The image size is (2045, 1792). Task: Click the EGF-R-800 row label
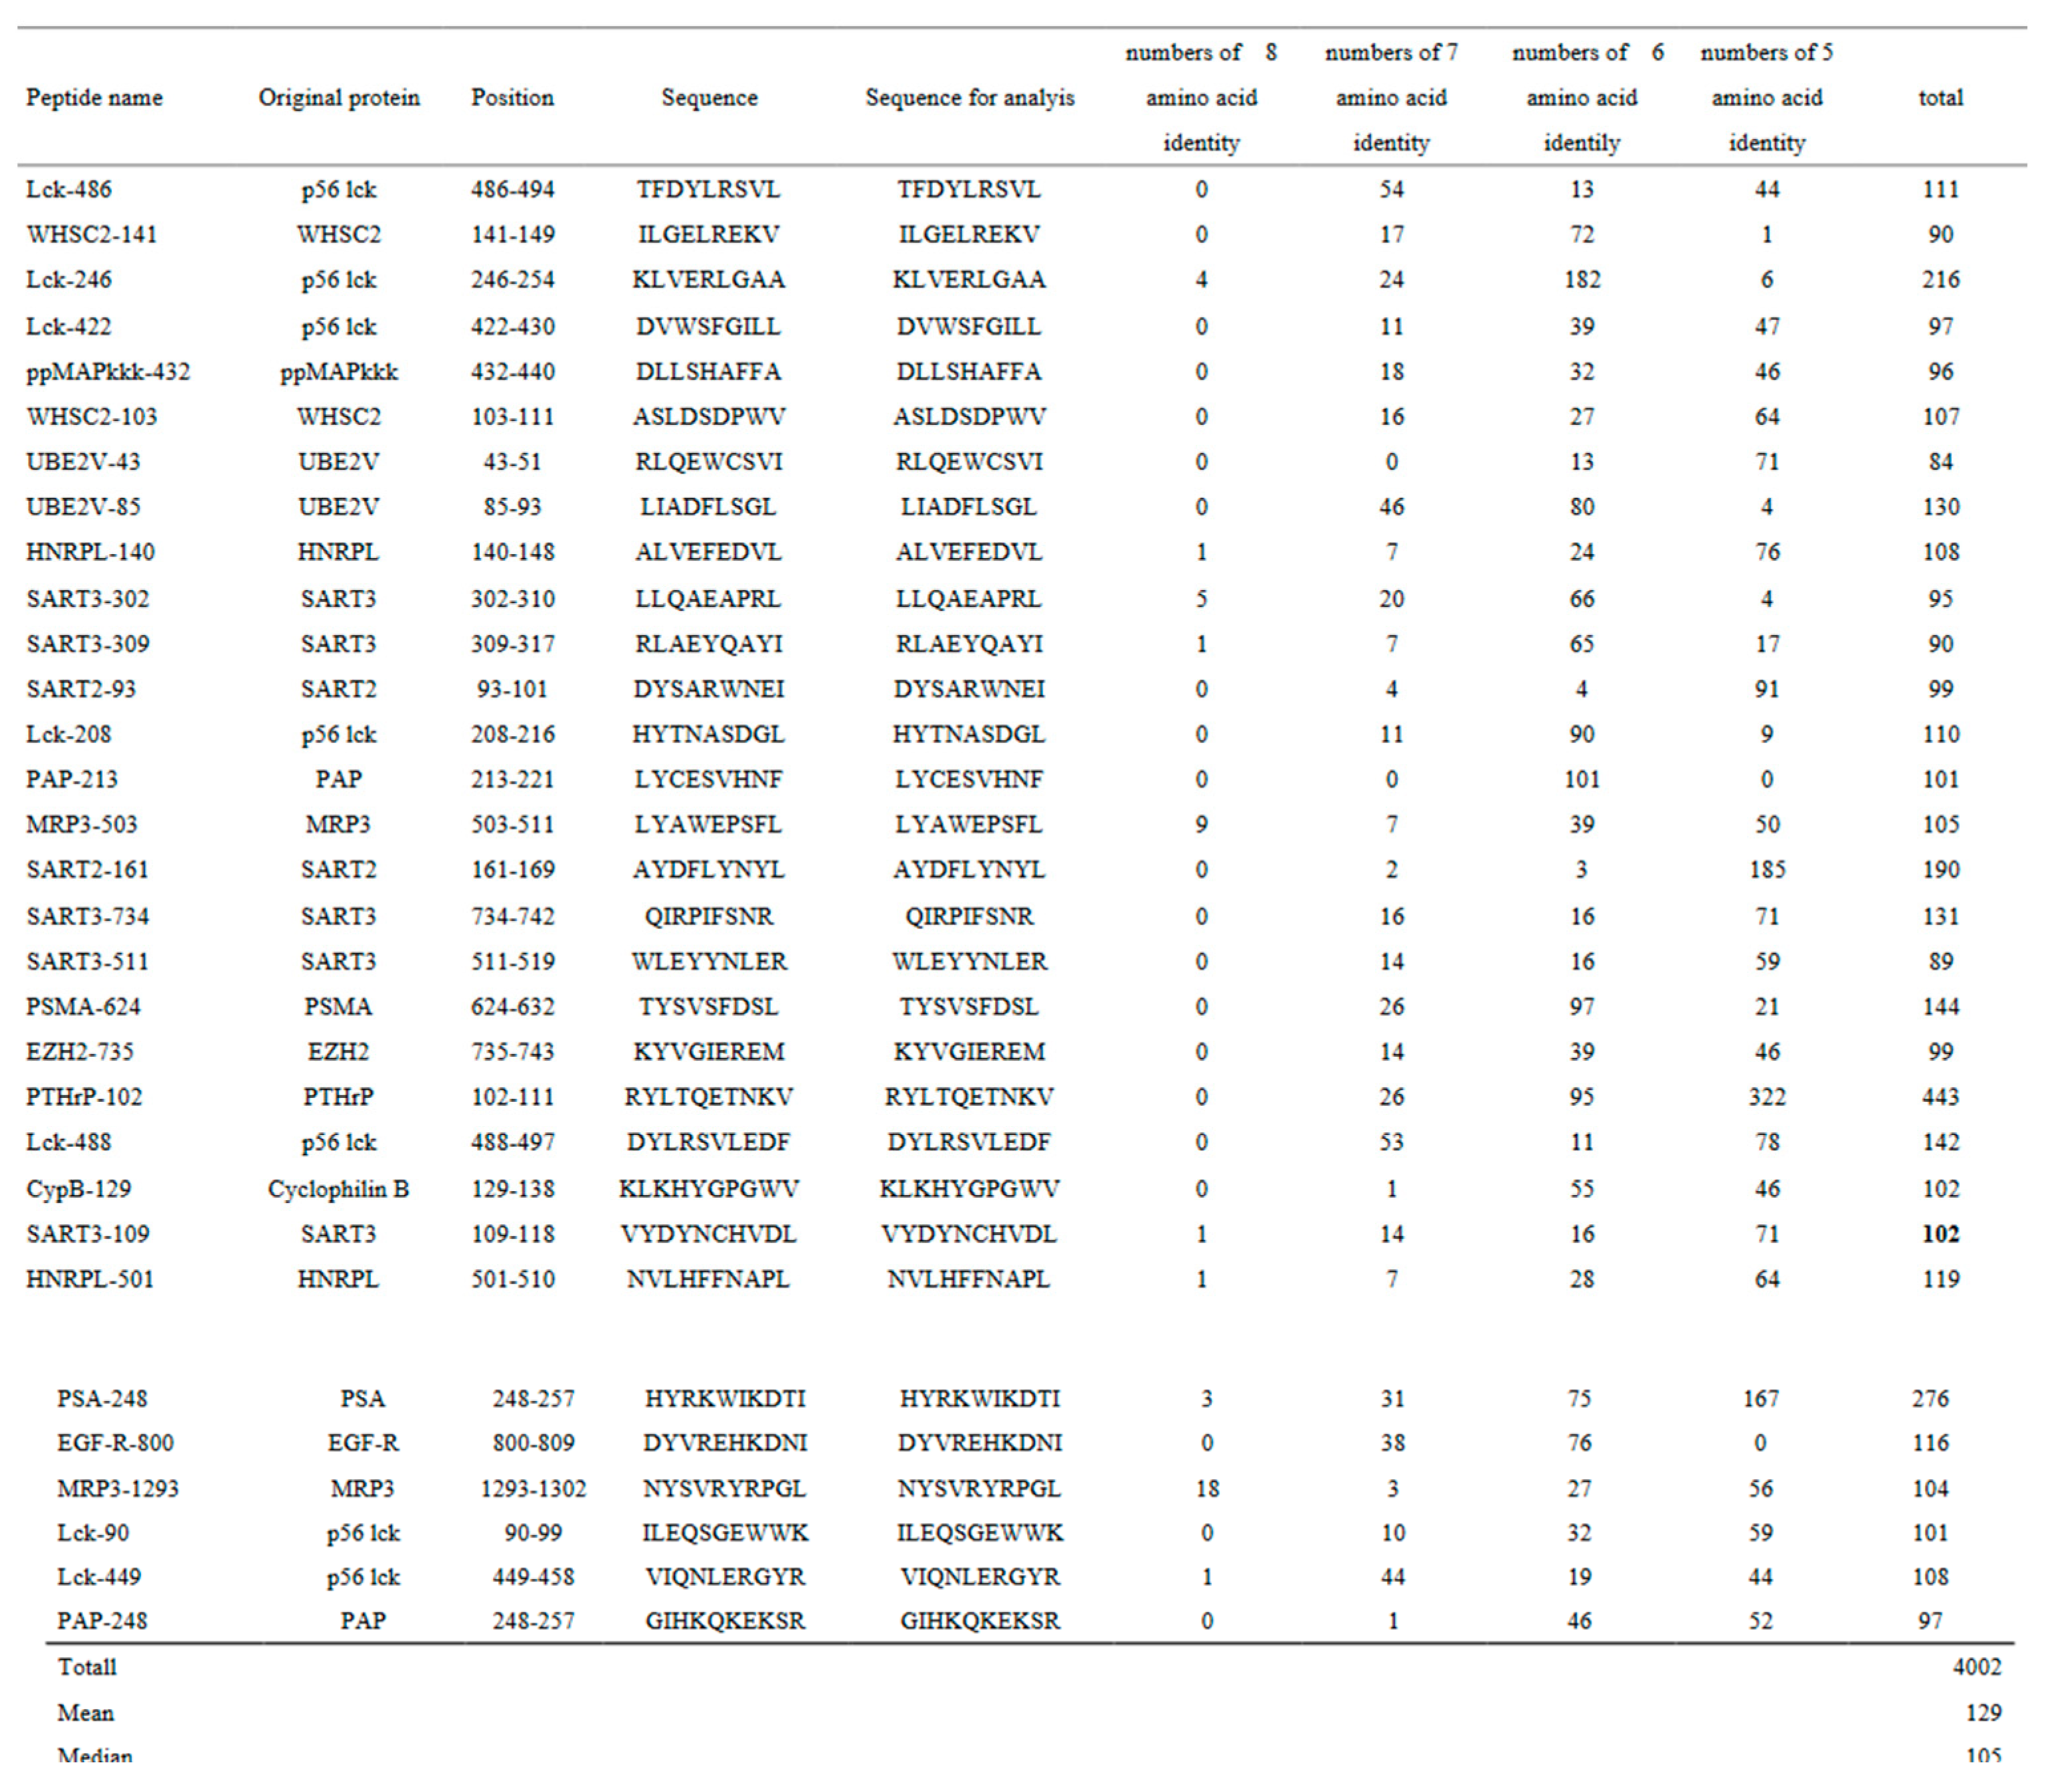click(x=115, y=1443)
